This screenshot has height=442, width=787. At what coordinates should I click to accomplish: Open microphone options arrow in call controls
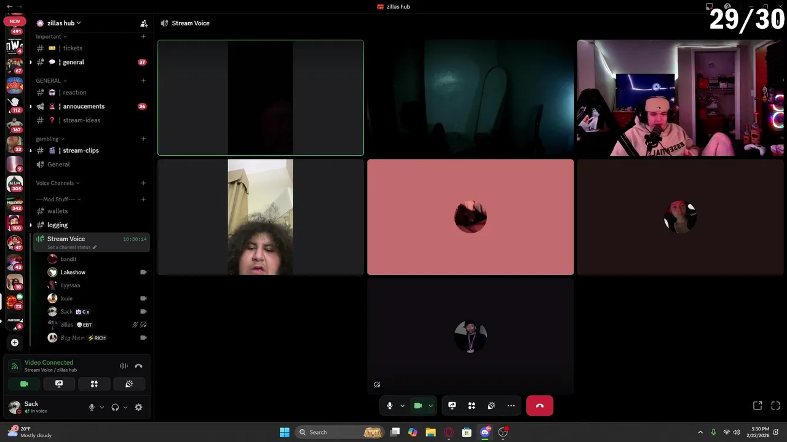402,406
